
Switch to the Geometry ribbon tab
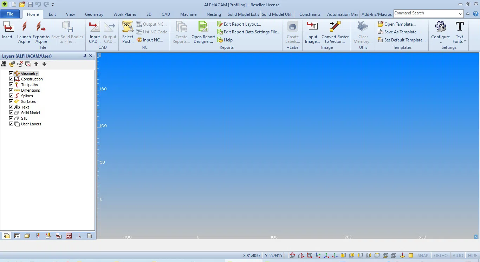[x=94, y=14]
